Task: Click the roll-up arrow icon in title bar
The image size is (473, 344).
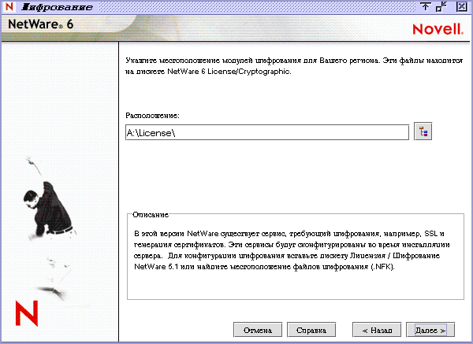Action: pos(426,6)
